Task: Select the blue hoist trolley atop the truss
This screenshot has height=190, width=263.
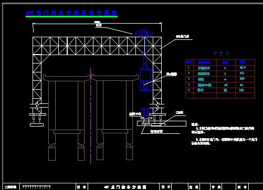Action: coord(144,33)
